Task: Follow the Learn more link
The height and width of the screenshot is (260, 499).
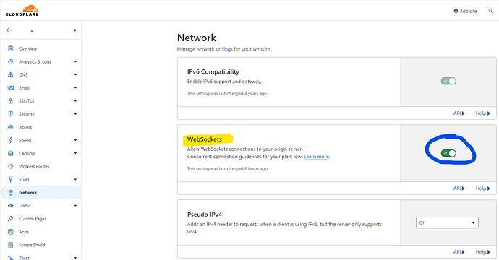Action: [316, 157]
